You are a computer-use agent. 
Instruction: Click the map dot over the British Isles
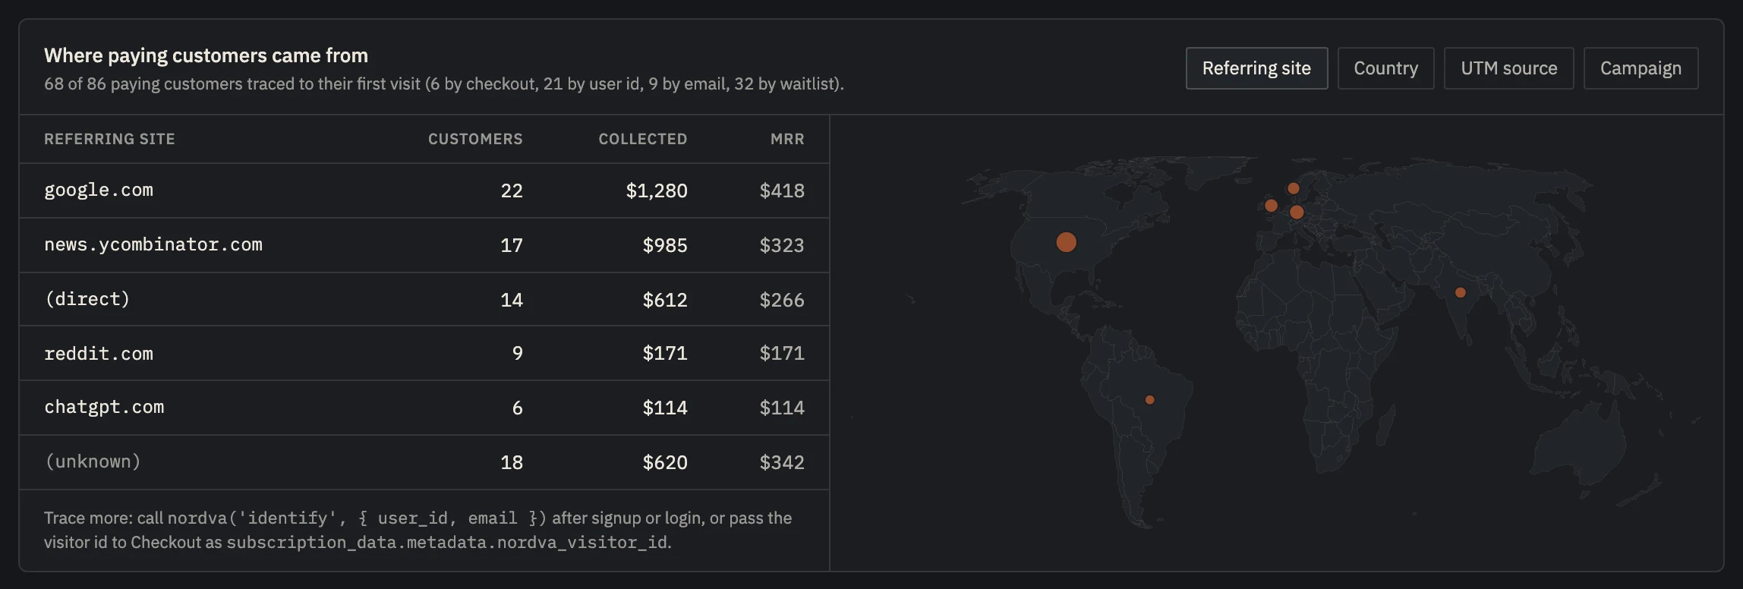1272,205
